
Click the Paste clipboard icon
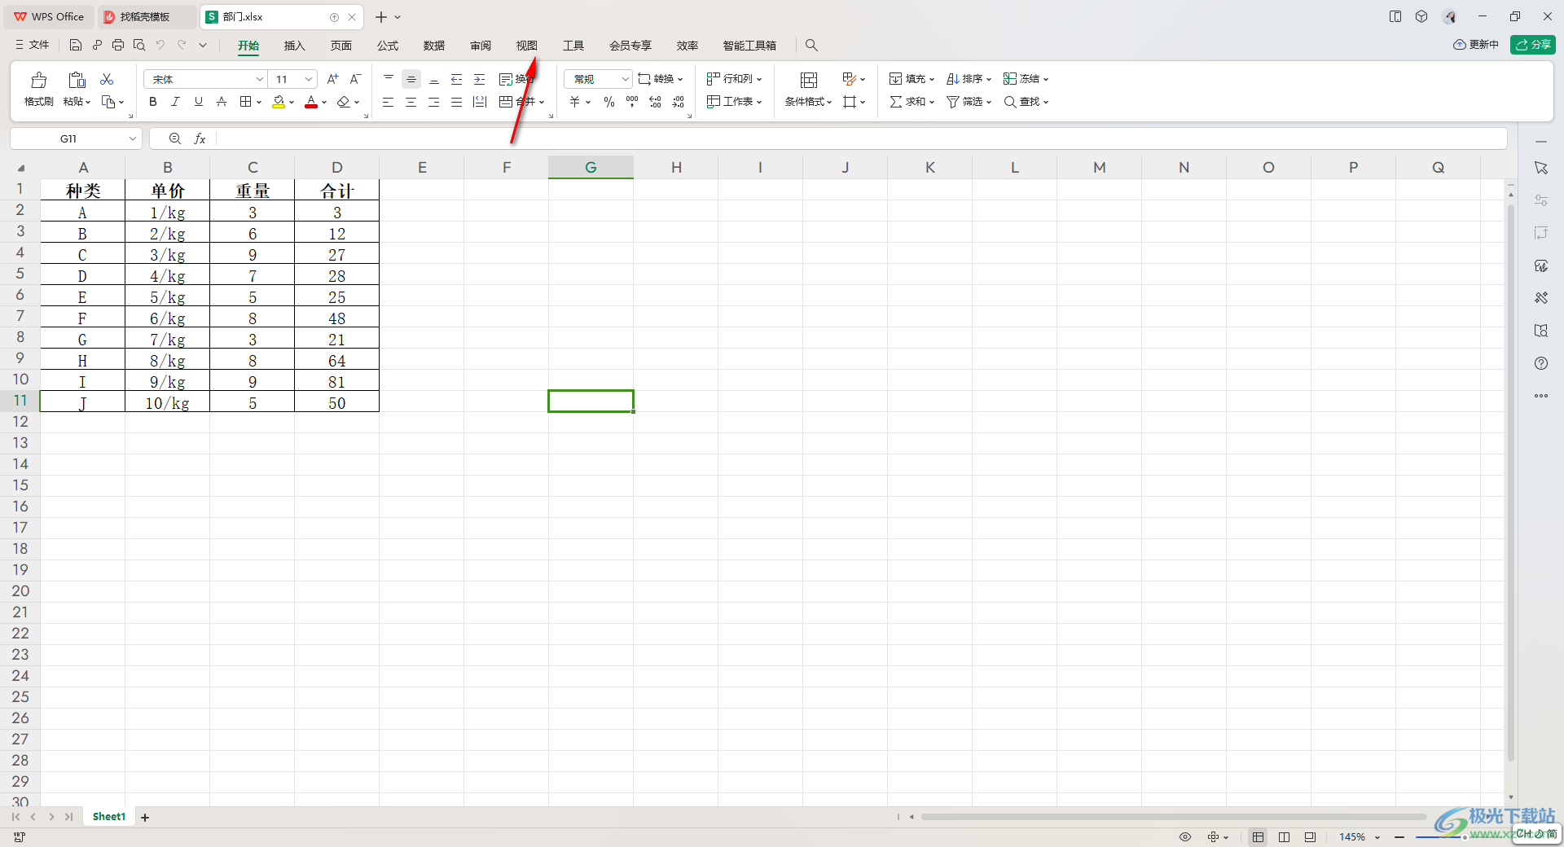(x=77, y=80)
